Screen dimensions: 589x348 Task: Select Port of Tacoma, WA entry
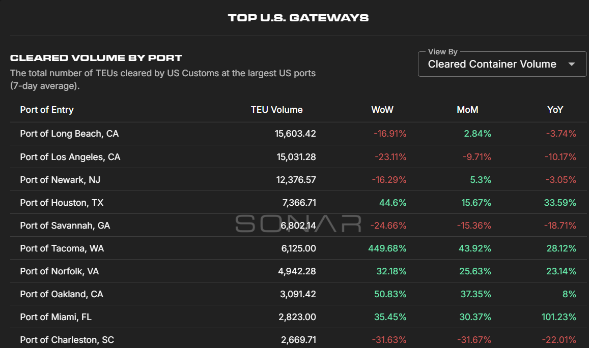point(62,248)
